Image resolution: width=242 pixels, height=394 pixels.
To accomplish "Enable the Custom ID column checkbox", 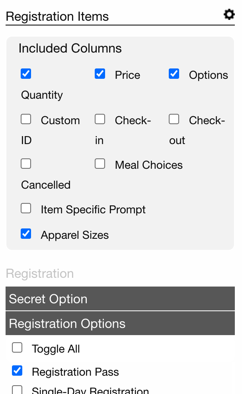I will point(26,119).
